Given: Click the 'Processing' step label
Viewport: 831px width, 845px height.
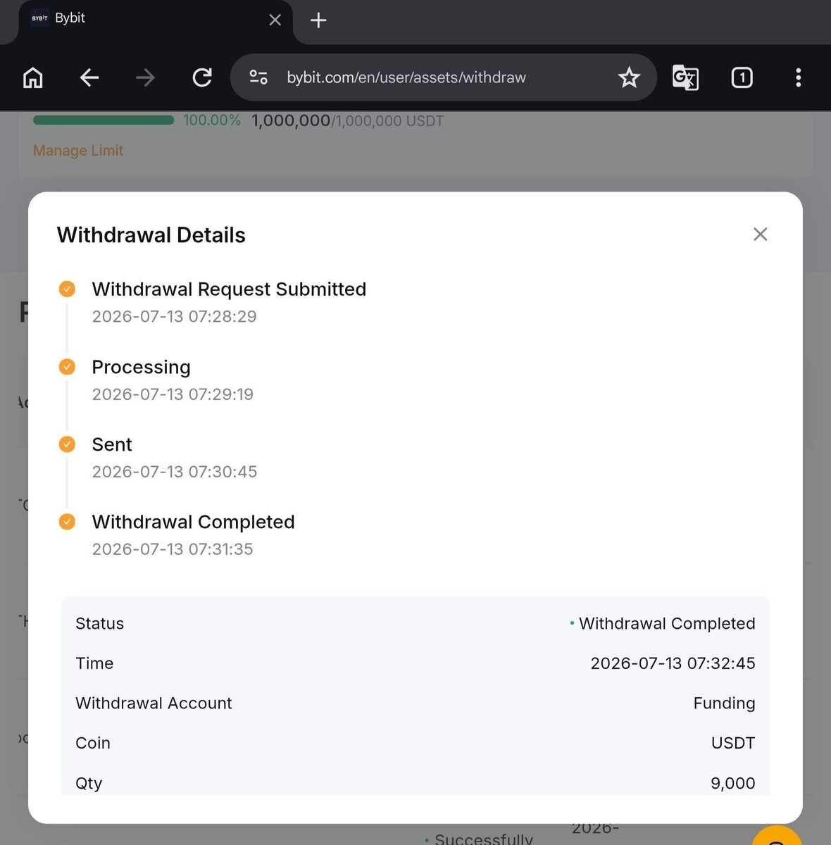Looking at the screenshot, I should (x=141, y=368).
